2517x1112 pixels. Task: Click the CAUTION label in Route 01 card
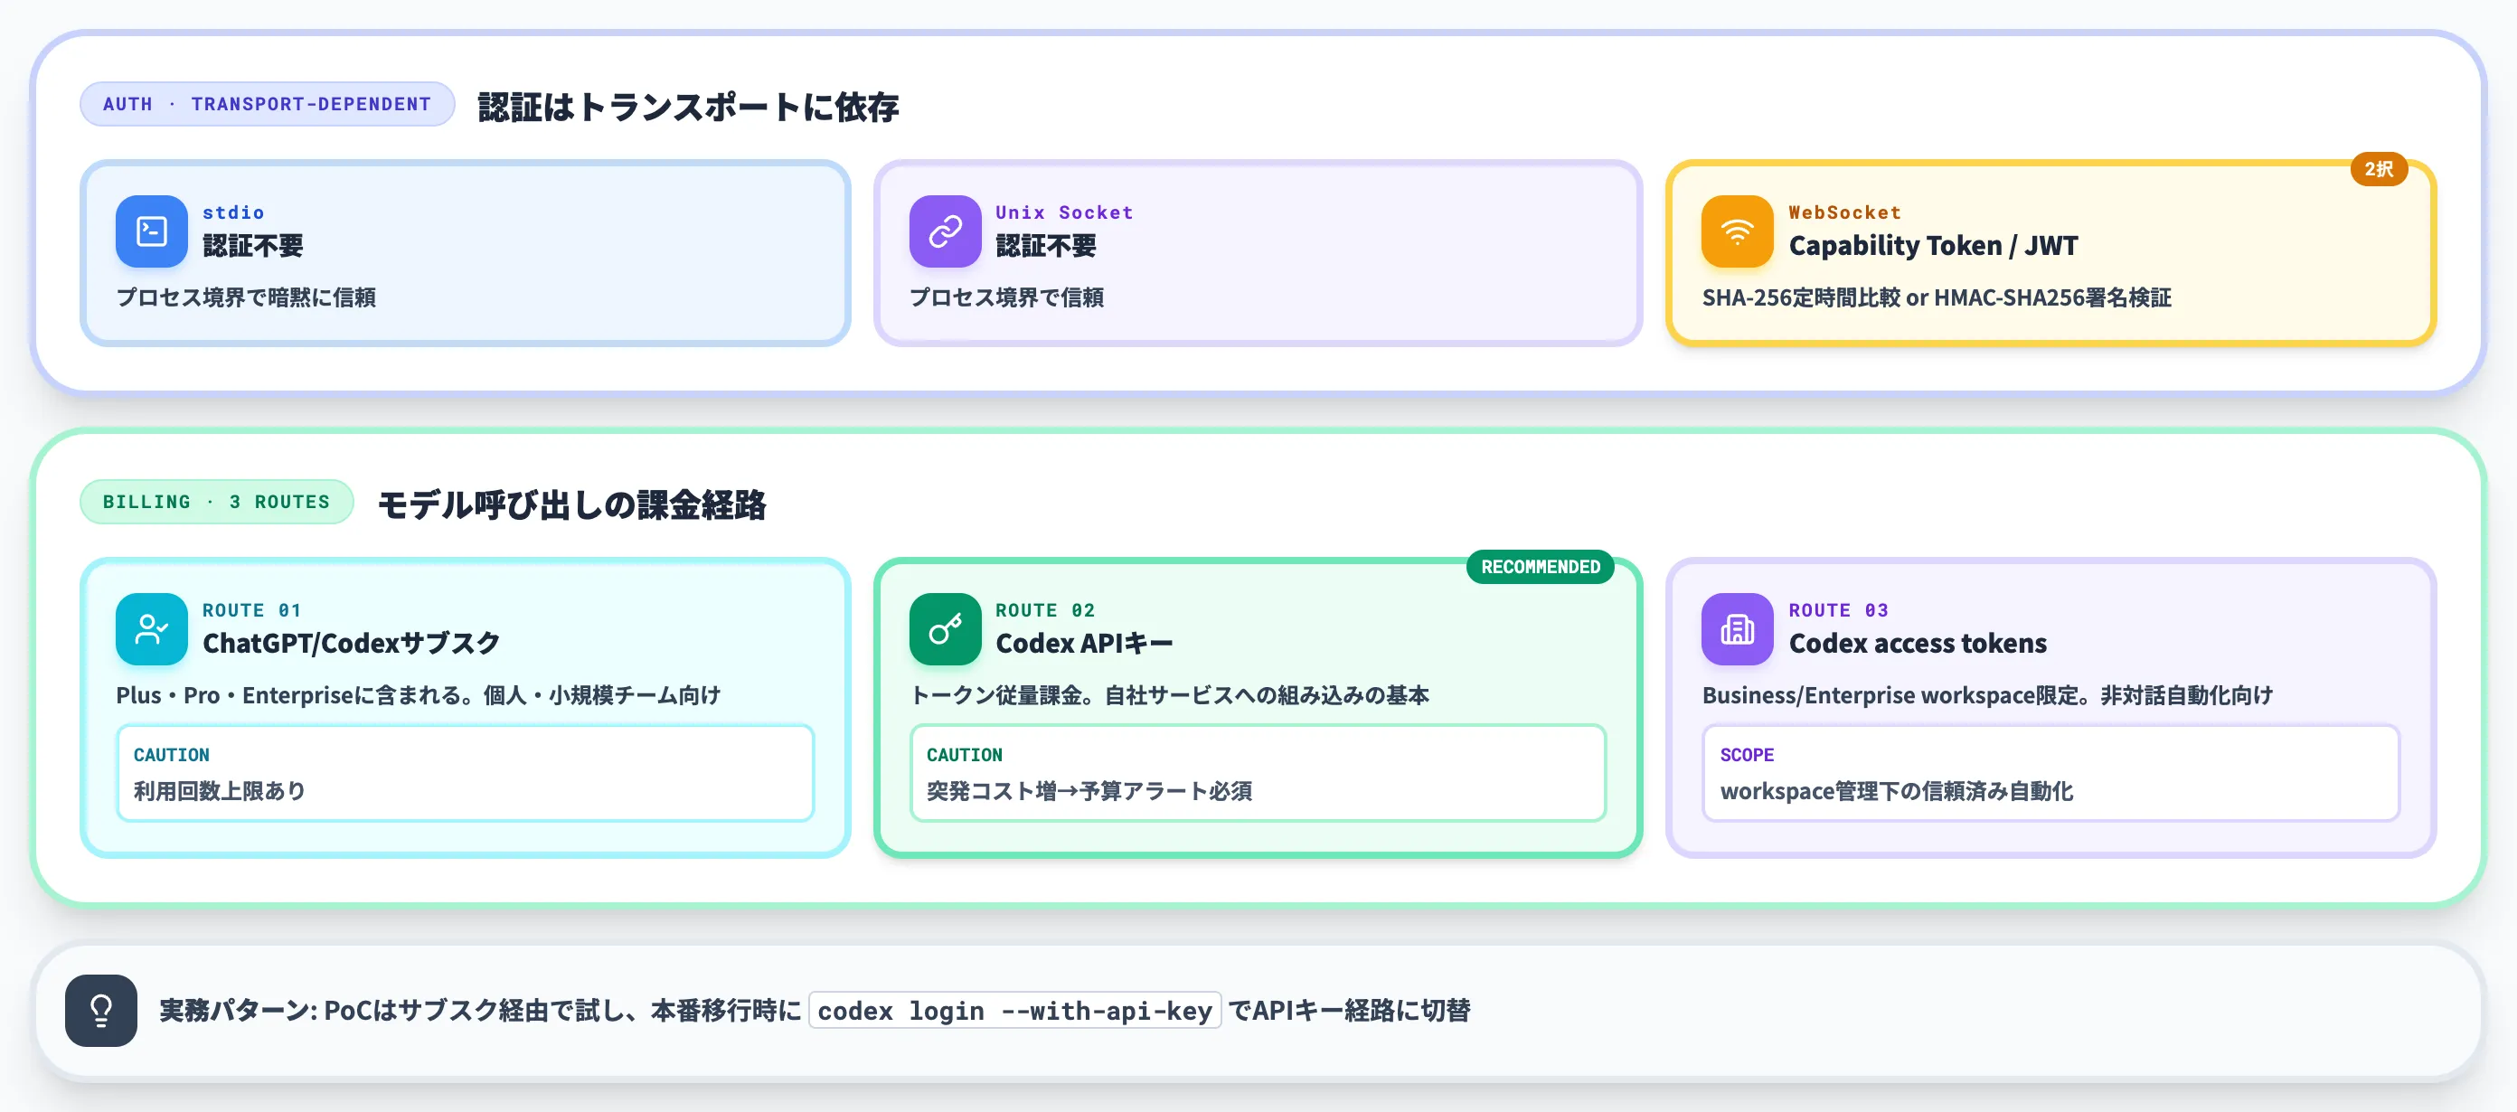(171, 754)
